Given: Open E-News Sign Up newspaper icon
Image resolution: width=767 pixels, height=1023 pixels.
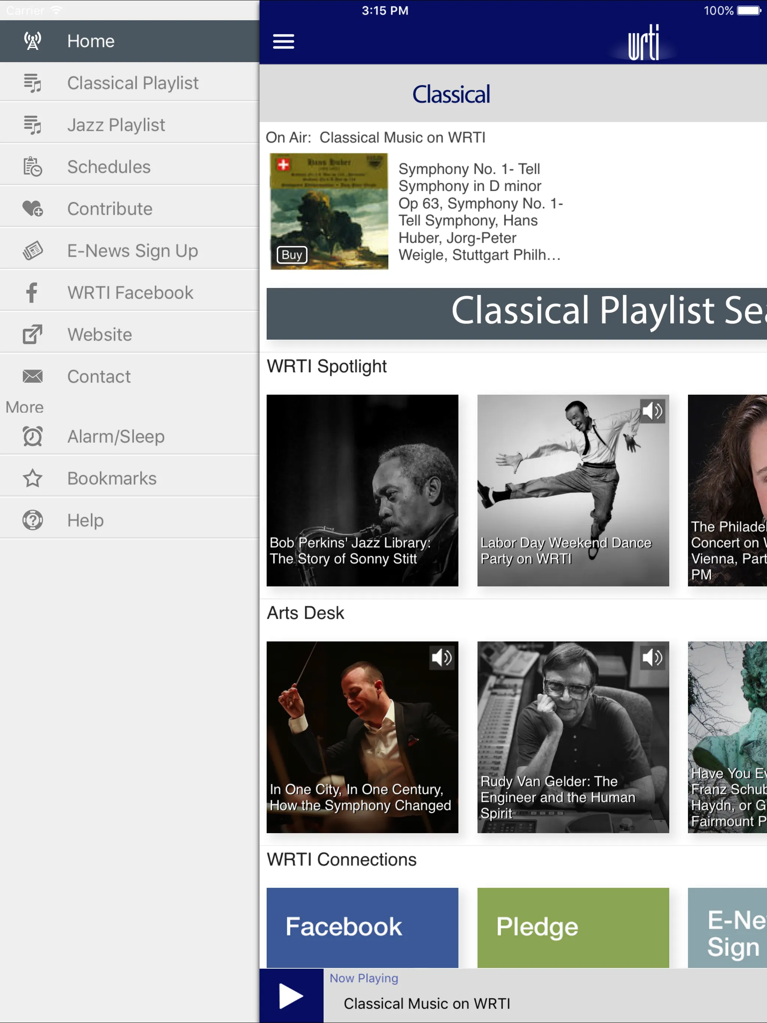Looking at the screenshot, I should [x=32, y=250].
